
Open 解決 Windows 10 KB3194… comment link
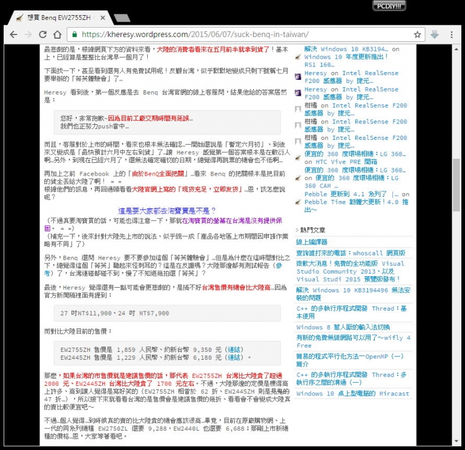click(346, 49)
